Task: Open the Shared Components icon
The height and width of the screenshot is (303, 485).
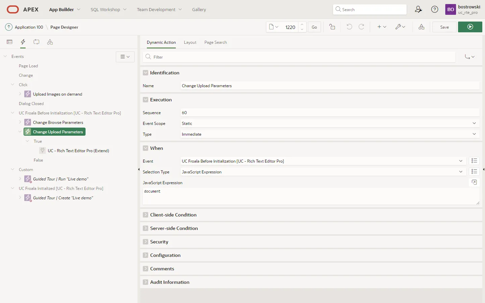Action: pyautogui.click(x=421, y=27)
